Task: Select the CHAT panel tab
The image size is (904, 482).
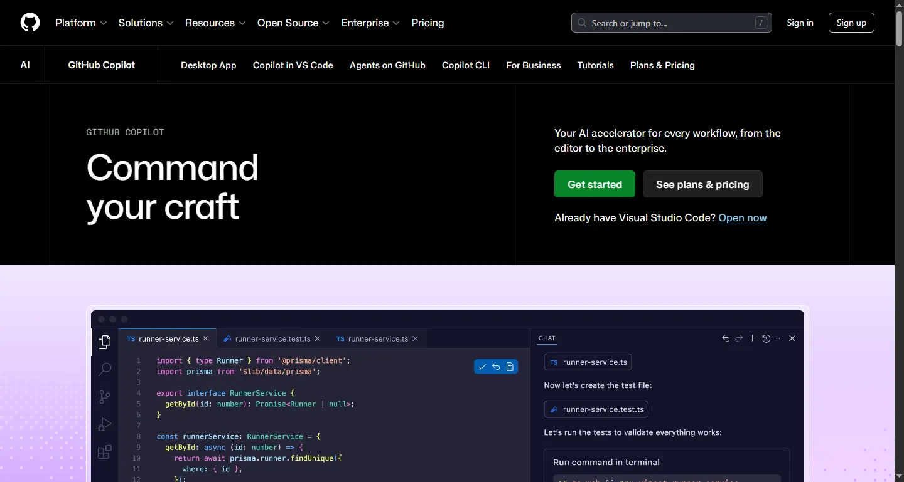Action: [x=547, y=338]
